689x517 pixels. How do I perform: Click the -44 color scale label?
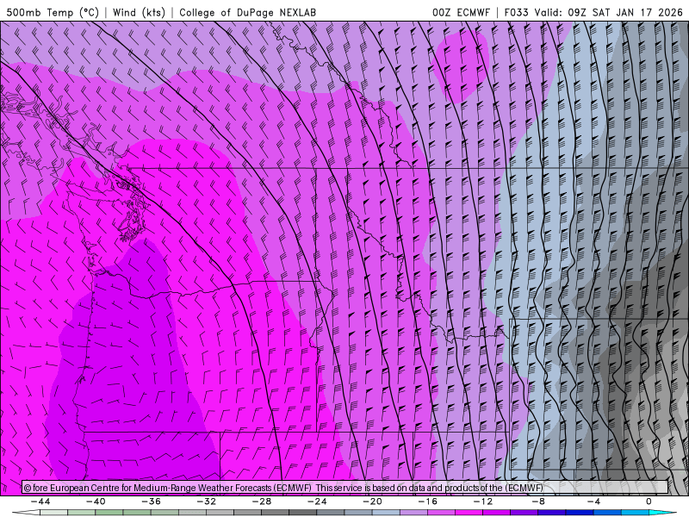(x=40, y=501)
